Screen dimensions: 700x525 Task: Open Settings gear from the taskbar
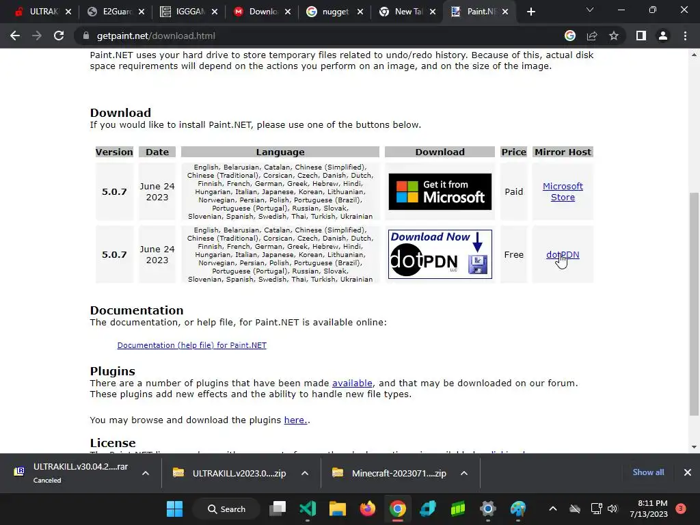pos(488,509)
